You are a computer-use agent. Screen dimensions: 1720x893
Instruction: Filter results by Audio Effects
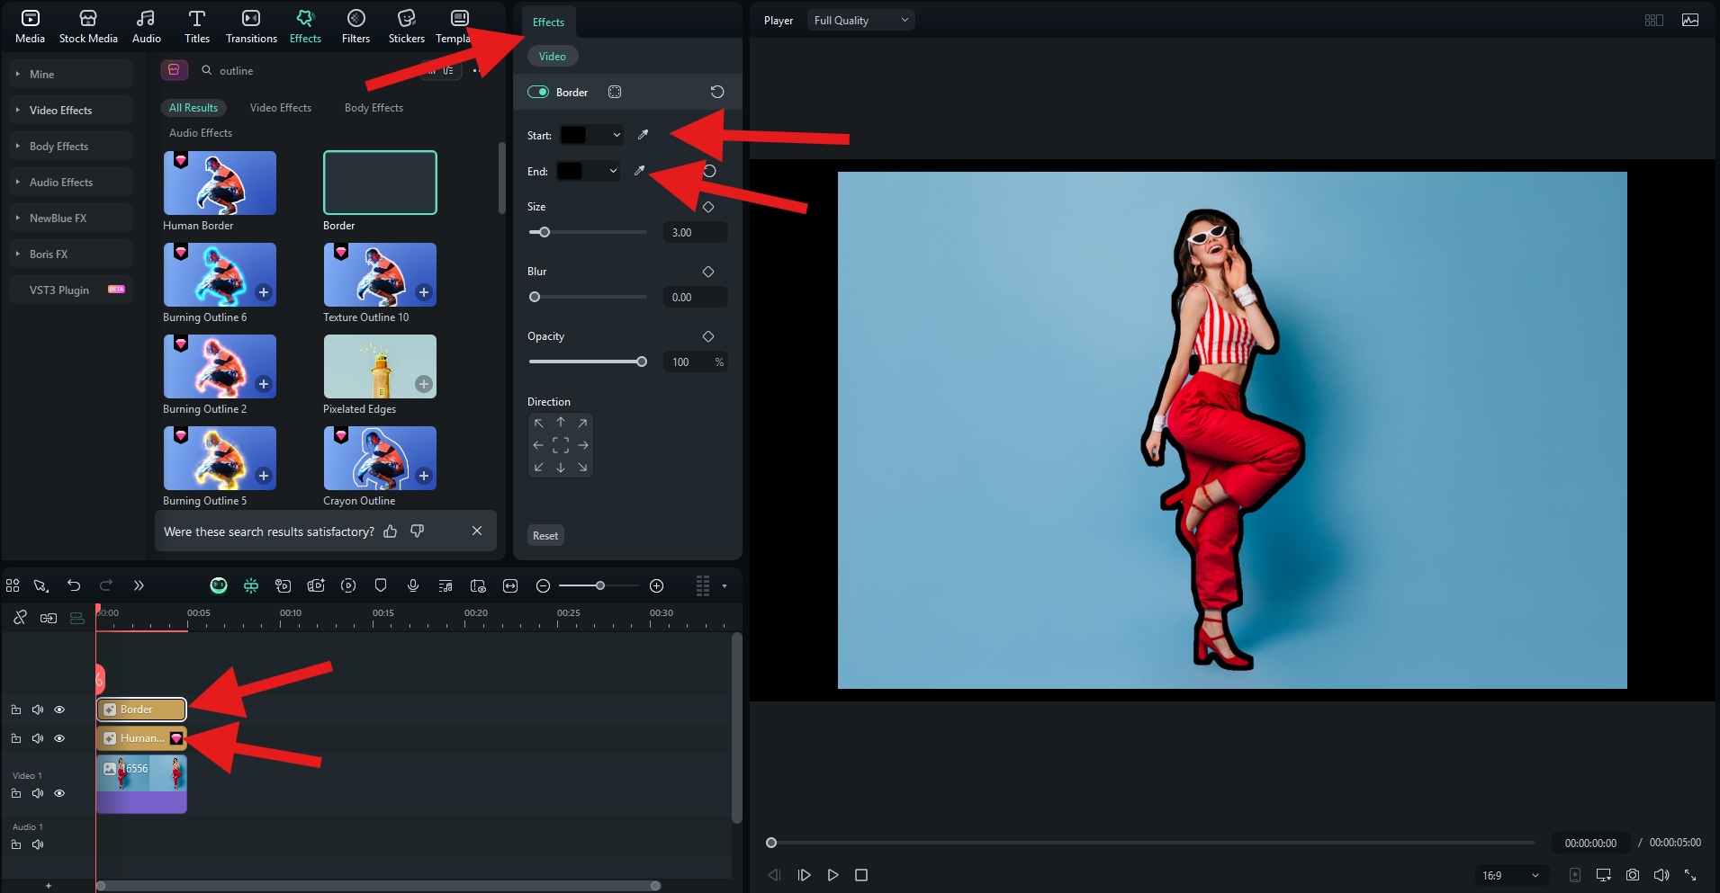point(201,133)
